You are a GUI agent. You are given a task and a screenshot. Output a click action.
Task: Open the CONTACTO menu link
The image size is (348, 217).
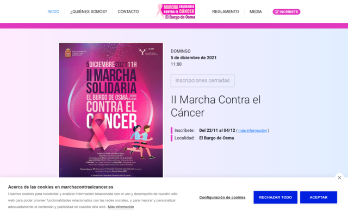[128, 11]
